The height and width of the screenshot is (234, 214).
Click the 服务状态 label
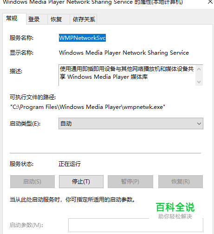[21, 164]
